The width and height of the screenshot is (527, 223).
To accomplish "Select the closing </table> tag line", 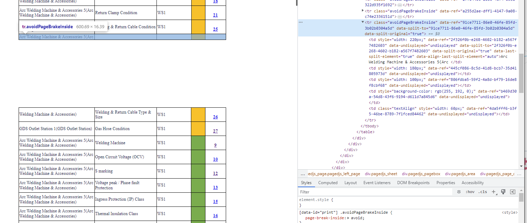I will (x=365, y=132).
